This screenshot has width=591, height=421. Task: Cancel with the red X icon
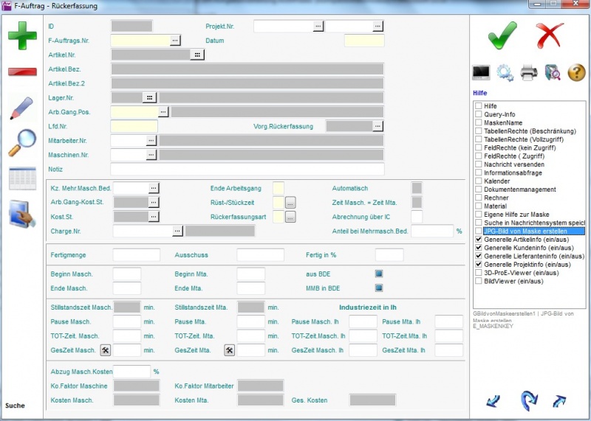click(550, 35)
